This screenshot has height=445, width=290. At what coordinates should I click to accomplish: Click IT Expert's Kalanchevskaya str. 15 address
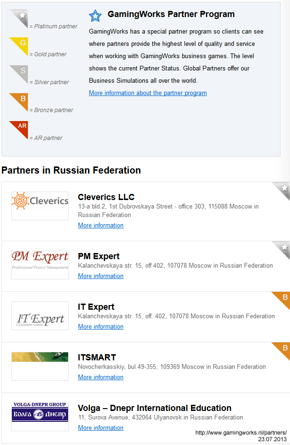176,316
